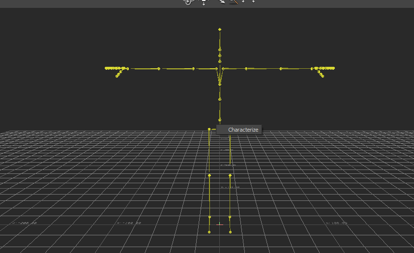Choose Characterize from the context menu
Viewport: 414px width, 253px height.
pyautogui.click(x=239, y=130)
